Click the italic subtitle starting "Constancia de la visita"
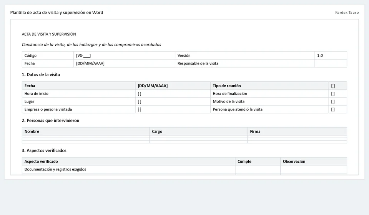 point(91,45)
